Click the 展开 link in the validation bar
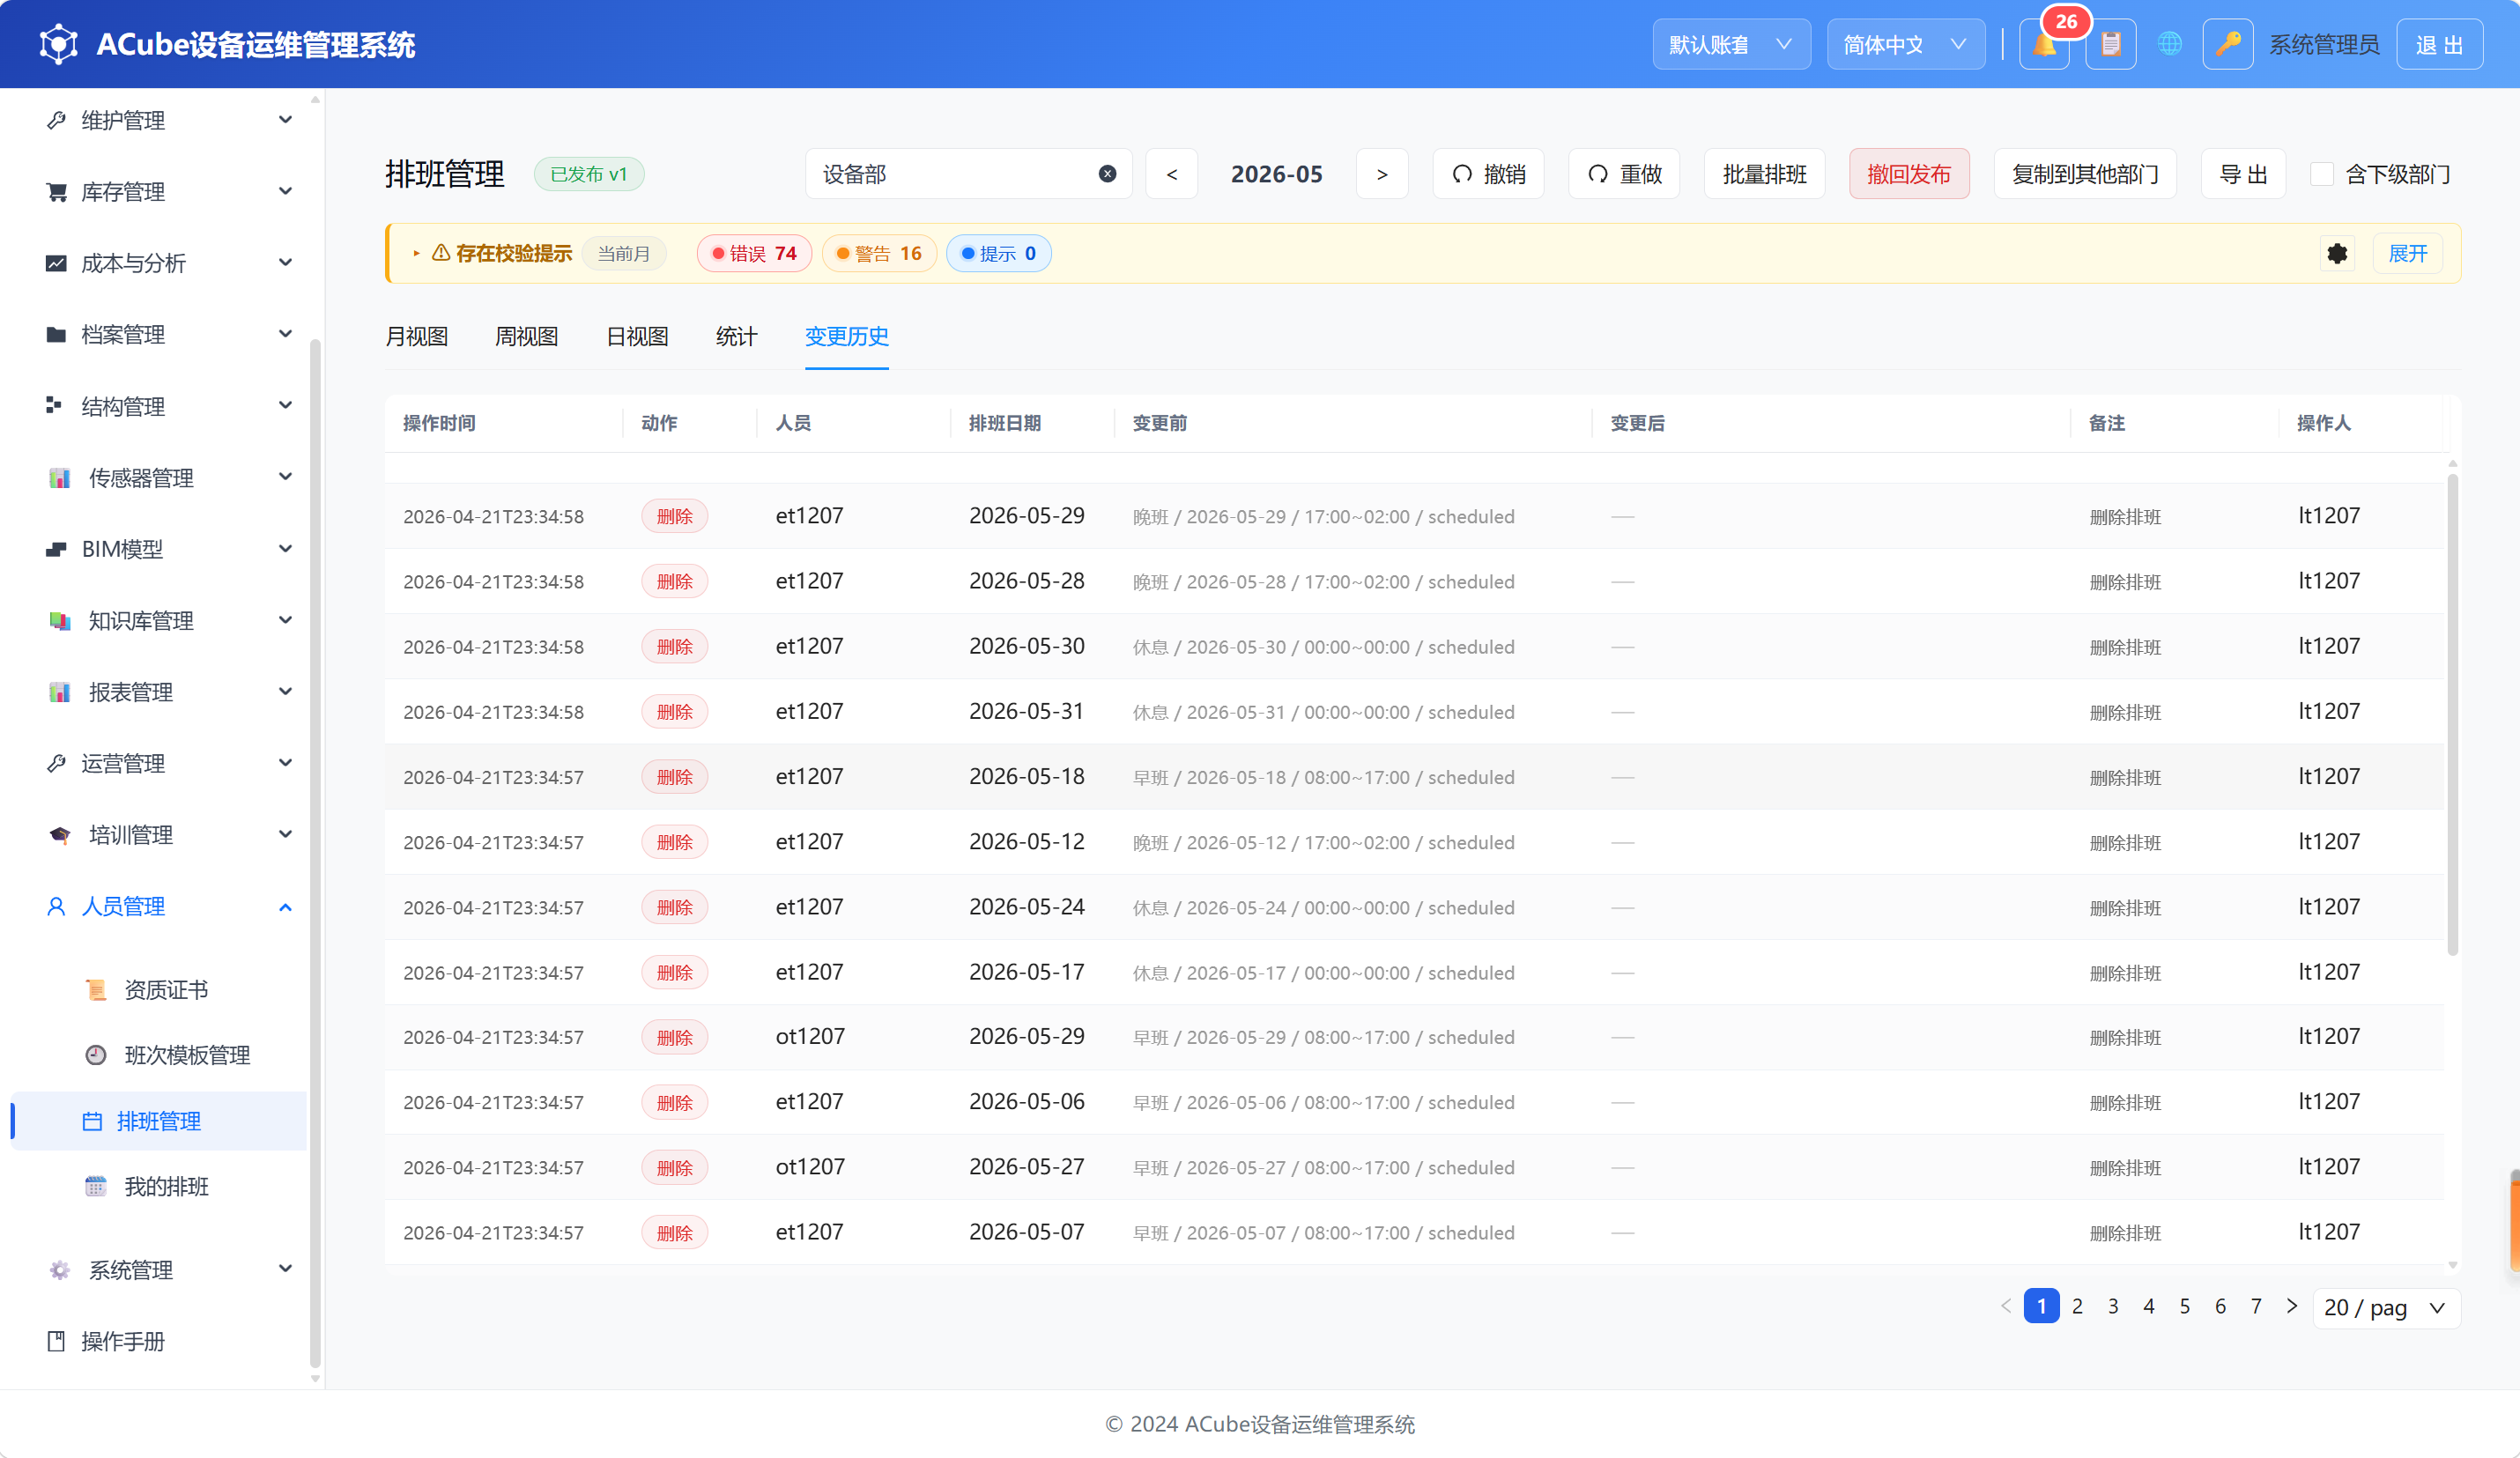 [2408, 254]
